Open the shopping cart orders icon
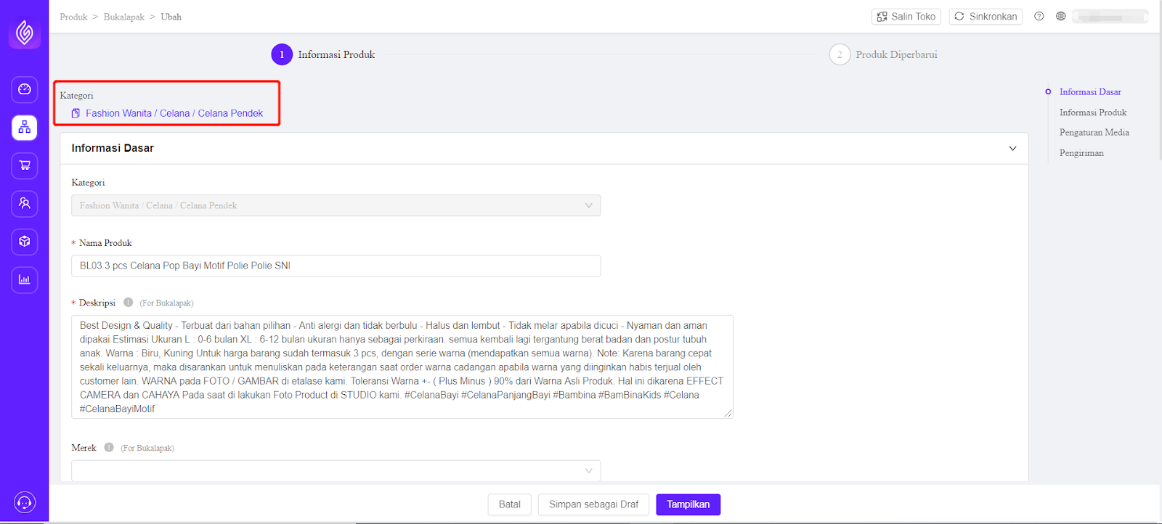Image resolution: width=1162 pixels, height=524 pixels. coord(25,165)
